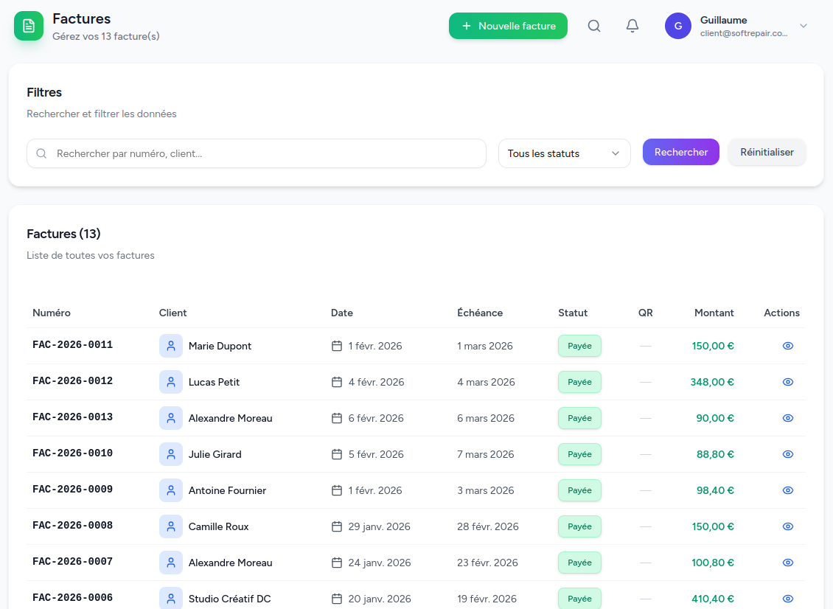Click the Réinitialiser button
833x609 pixels.
(767, 152)
